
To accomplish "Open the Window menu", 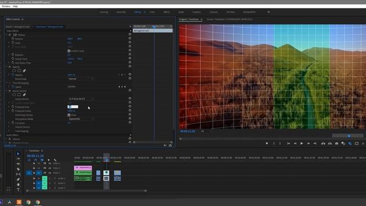I will click(6, 6).
